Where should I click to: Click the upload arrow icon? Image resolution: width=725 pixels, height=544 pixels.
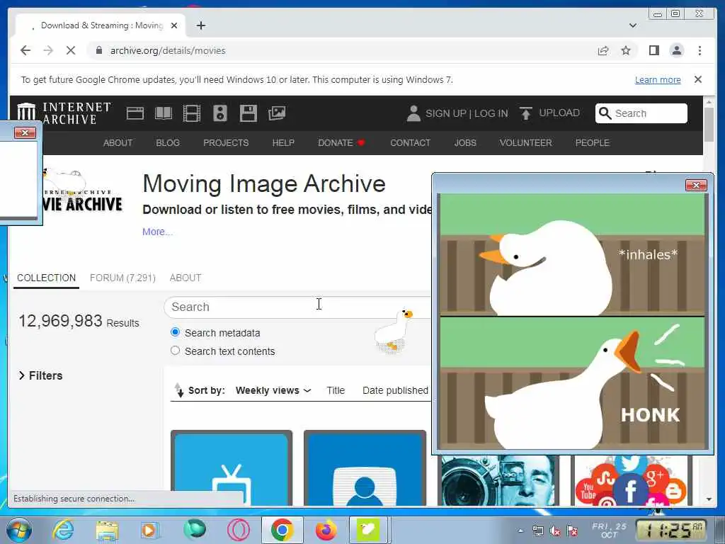[526, 113]
